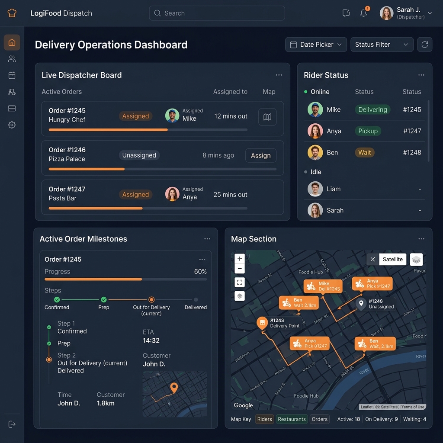Click the Logout icon in the sidebar

click(12, 424)
